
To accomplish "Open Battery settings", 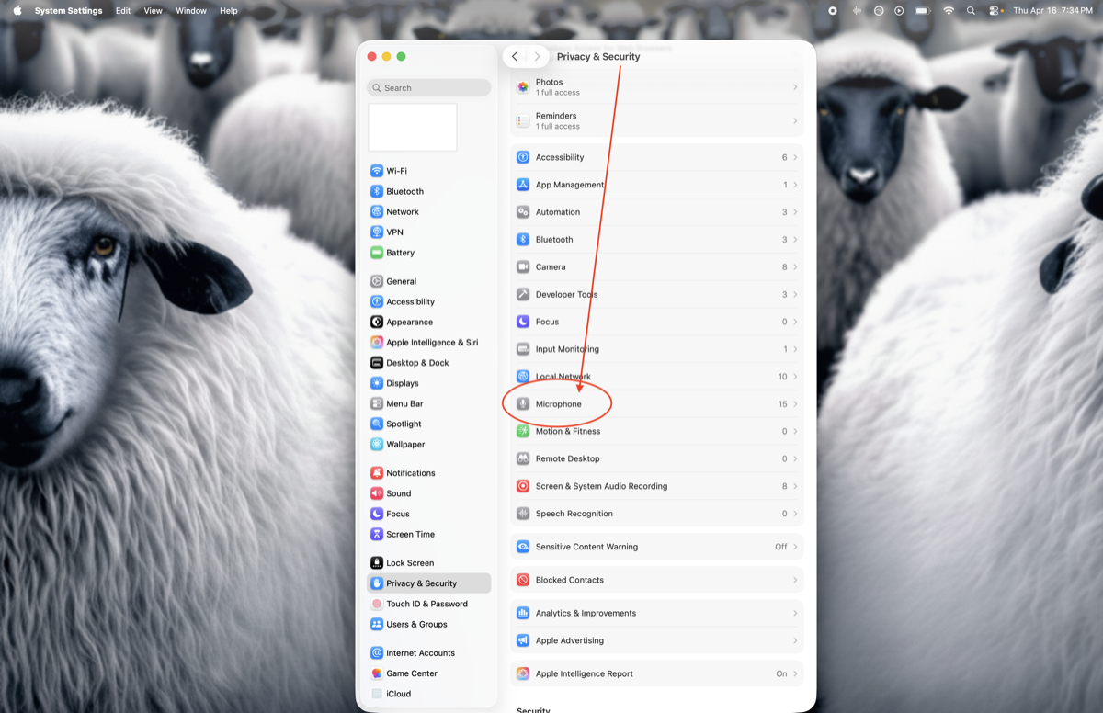I will click(399, 252).
